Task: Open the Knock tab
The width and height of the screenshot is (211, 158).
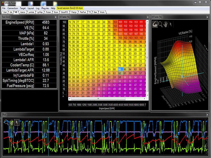Action: [102, 12]
